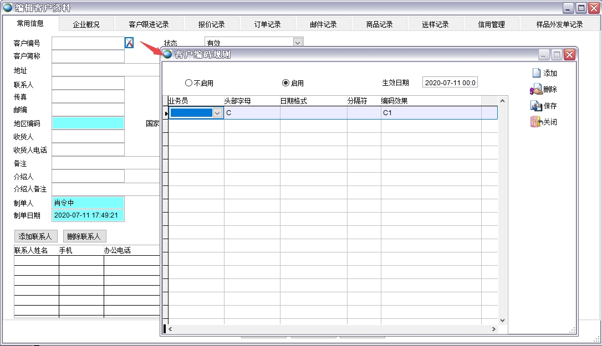Click the grid's vertical scrollbar down arrow

tap(503, 320)
